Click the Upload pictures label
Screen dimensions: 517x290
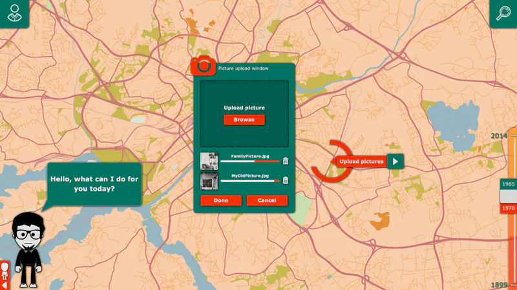click(x=361, y=162)
